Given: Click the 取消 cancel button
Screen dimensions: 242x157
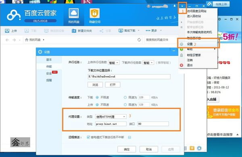Looking at the screenshot, I should 149,149.
